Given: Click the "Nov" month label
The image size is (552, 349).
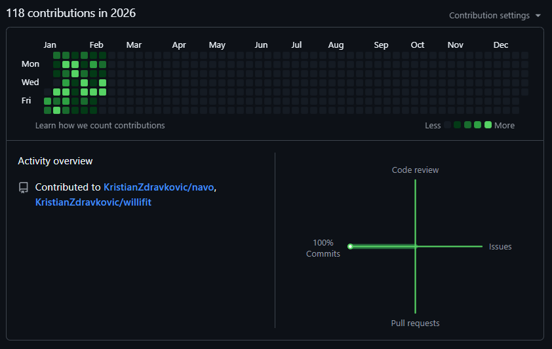Looking at the screenshot, I should tap(455, 45).
